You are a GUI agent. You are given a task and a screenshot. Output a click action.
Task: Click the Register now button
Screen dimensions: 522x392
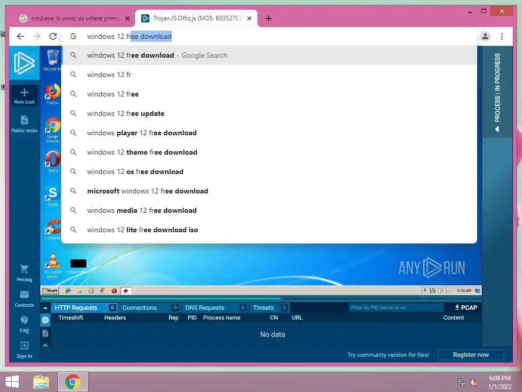(x=471, y=355)
